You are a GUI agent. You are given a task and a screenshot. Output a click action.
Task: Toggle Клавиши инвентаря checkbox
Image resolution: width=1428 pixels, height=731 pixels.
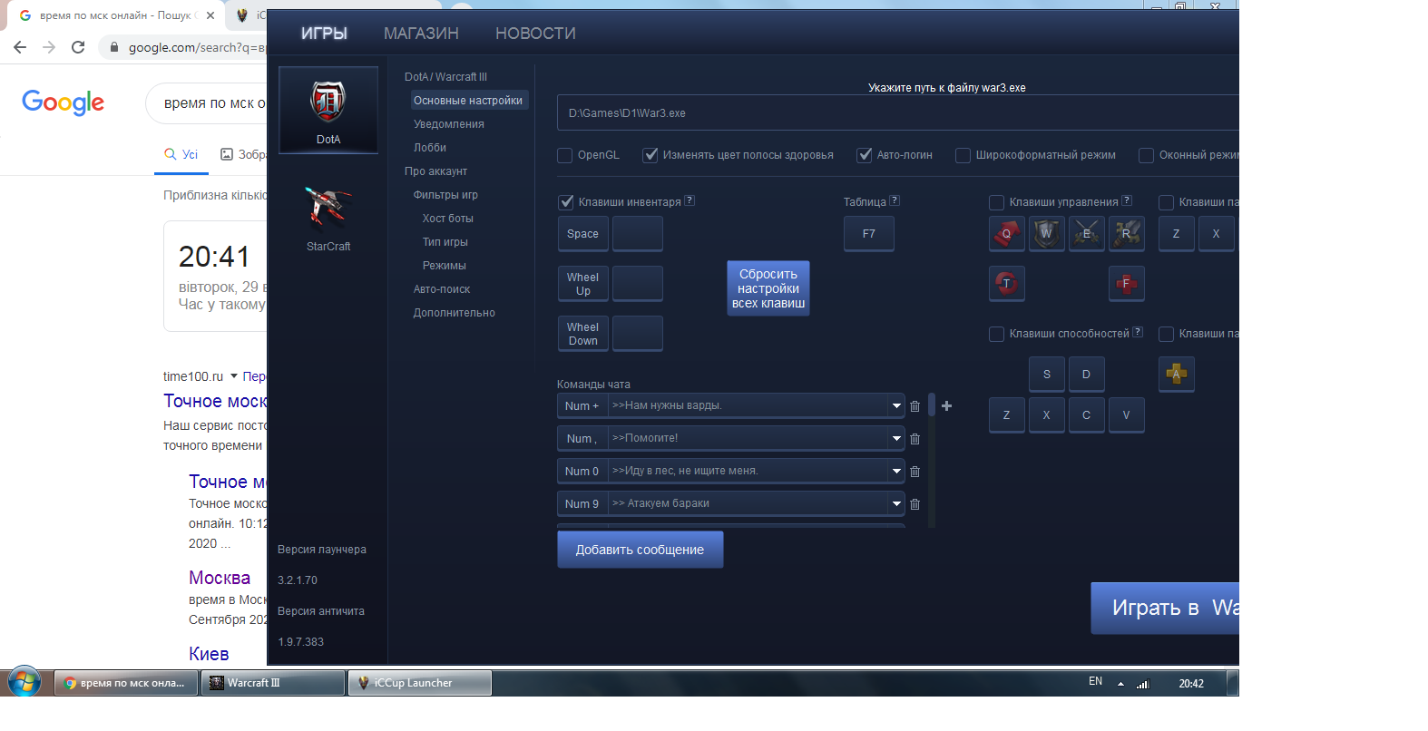566,201
